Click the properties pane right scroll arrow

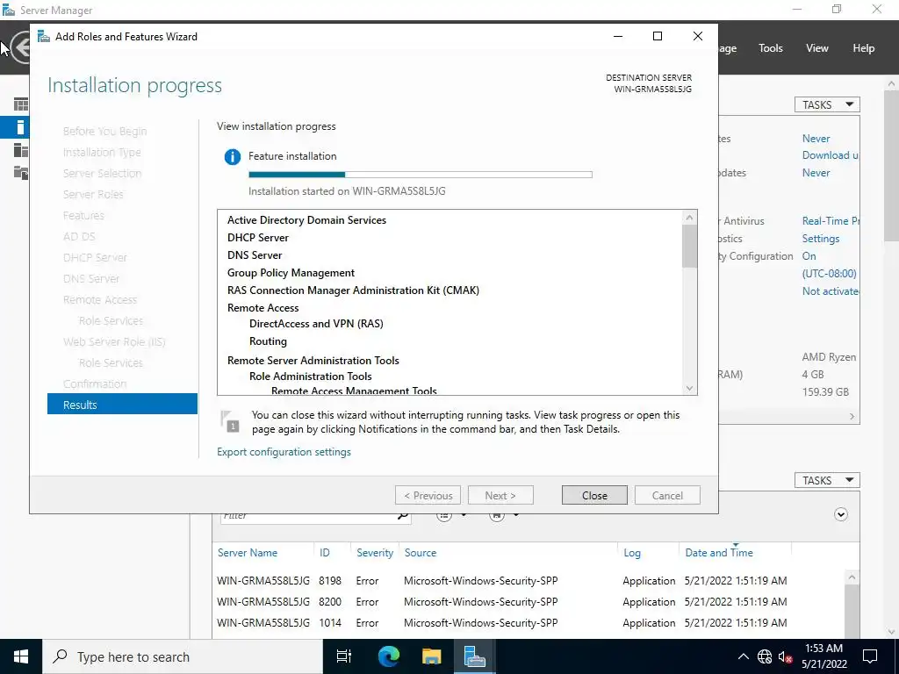click(852, 417)
